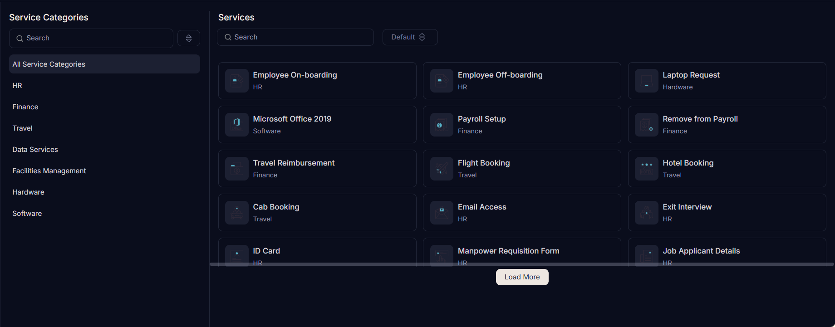
Task: Click the ID Card service icon
Action: coord(237,256)
